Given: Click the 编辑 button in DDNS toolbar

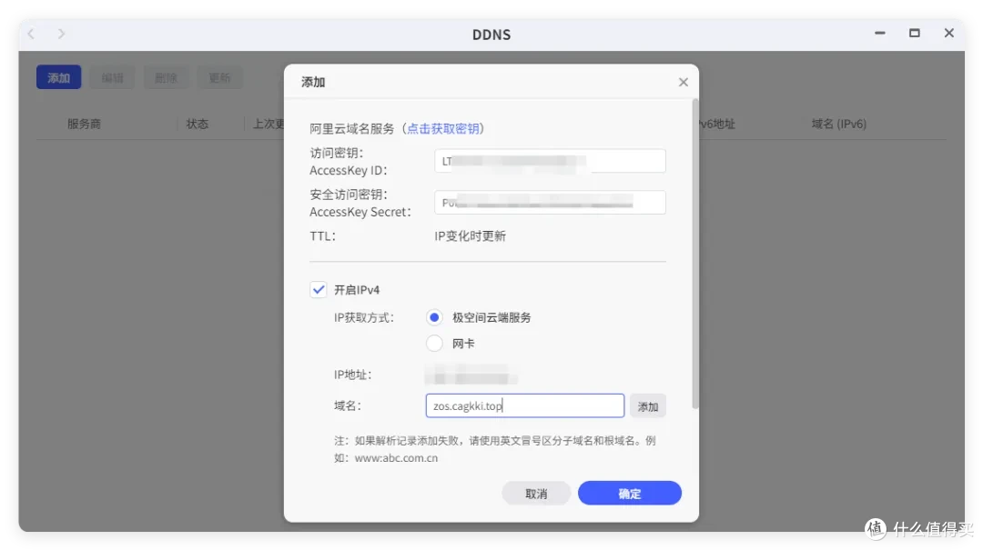Looking at the screenshot, I should point(112,77).
